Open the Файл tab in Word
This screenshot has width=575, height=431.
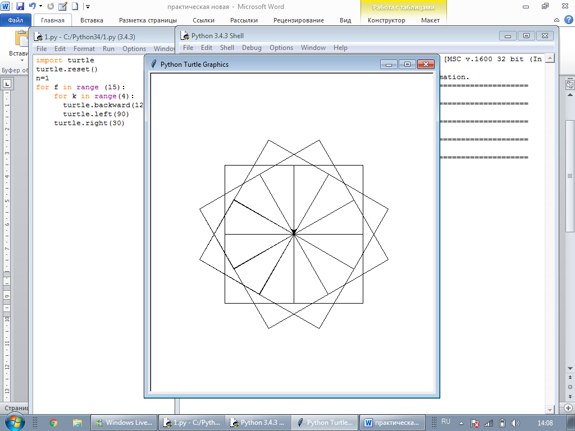click(15, 20)
